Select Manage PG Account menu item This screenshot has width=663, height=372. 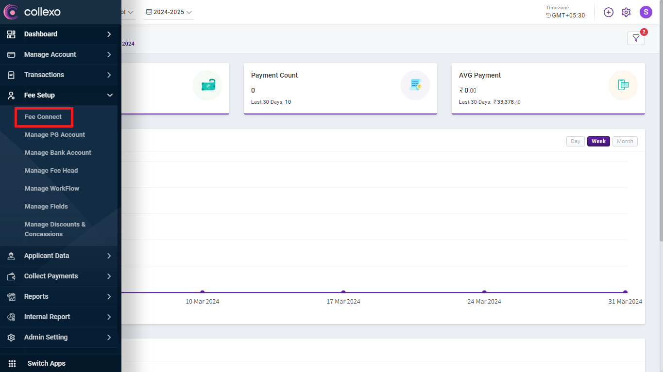(55, 135)
